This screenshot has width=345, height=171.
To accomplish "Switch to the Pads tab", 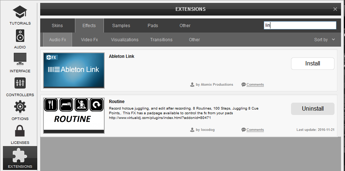I will tap(153, 26).
